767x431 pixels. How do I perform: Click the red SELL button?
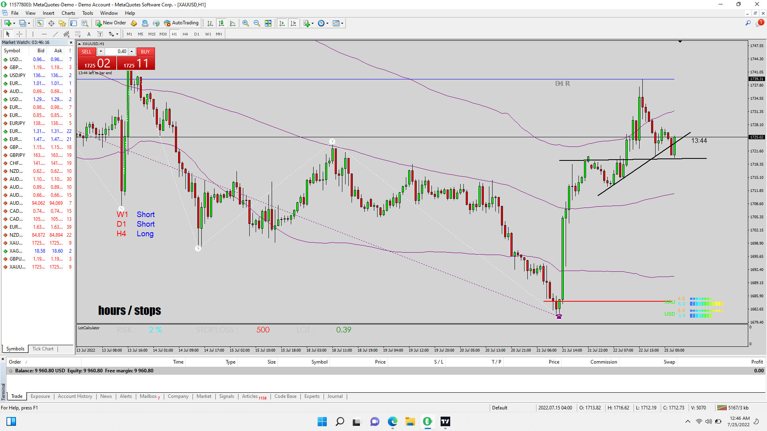coord(87,51)
